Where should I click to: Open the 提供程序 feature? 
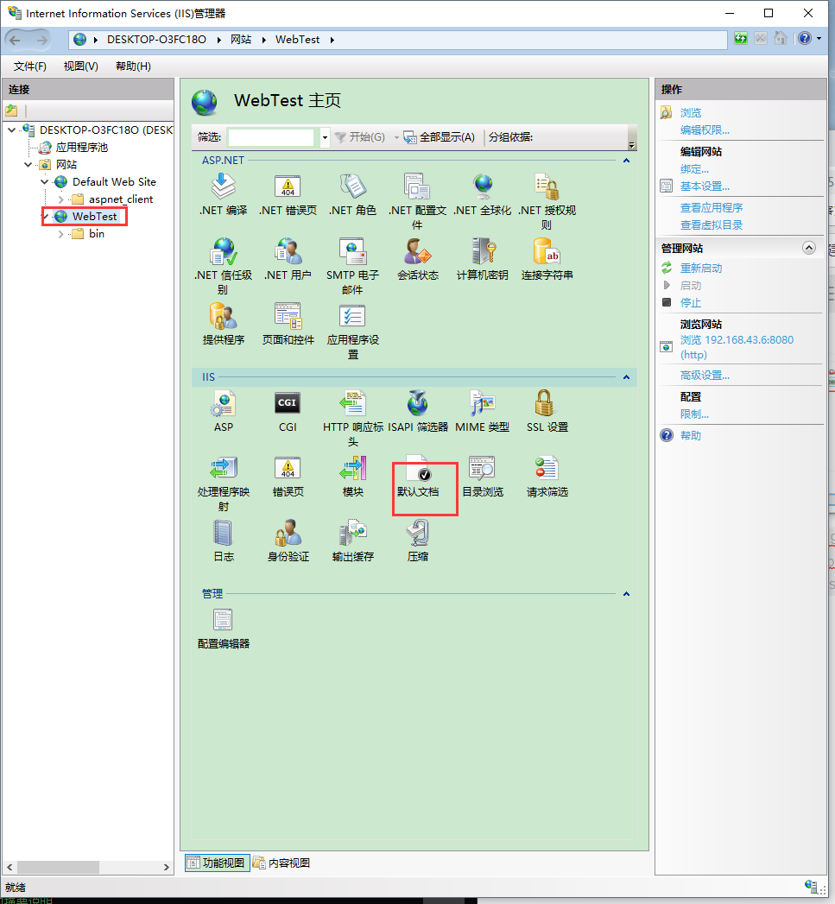[x=223, y=324]
